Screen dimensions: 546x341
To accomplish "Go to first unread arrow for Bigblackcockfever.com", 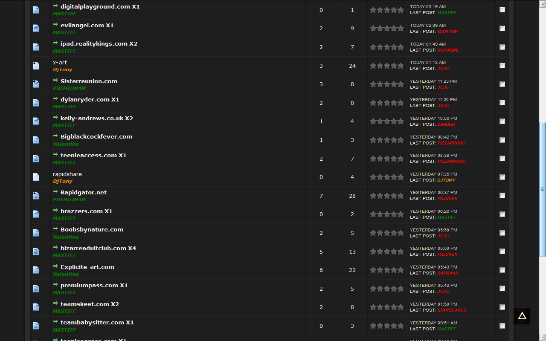I will [55, 136].
